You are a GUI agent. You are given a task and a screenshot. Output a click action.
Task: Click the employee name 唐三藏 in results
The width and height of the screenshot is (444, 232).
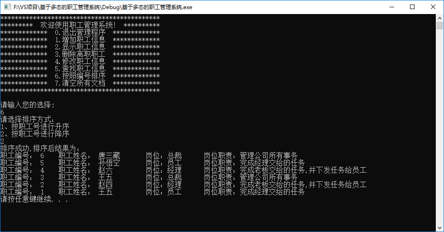pyautogui.click(x=109, y=156)
